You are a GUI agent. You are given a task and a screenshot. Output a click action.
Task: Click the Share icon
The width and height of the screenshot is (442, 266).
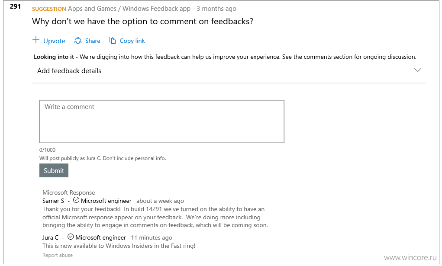point(78,41)
